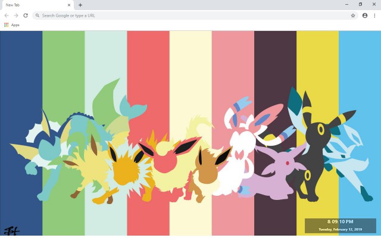This screenshot has width=381, height=238.
Task: Open a new tab with the plus button
Action: (x=80, y=5)
